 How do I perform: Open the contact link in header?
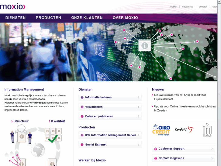coord(203,7)
